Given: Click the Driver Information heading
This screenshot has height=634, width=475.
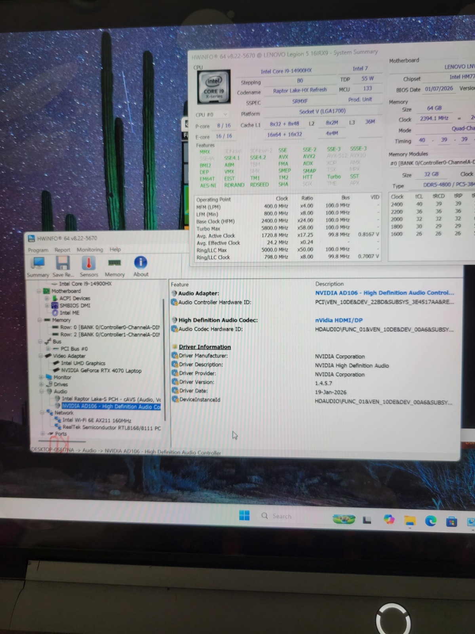Looking at the screenshot, I should 205,347.
